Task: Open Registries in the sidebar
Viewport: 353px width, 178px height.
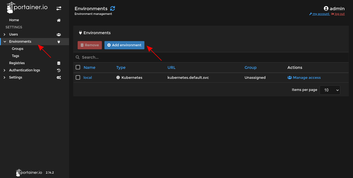Action: coord(17,63)
